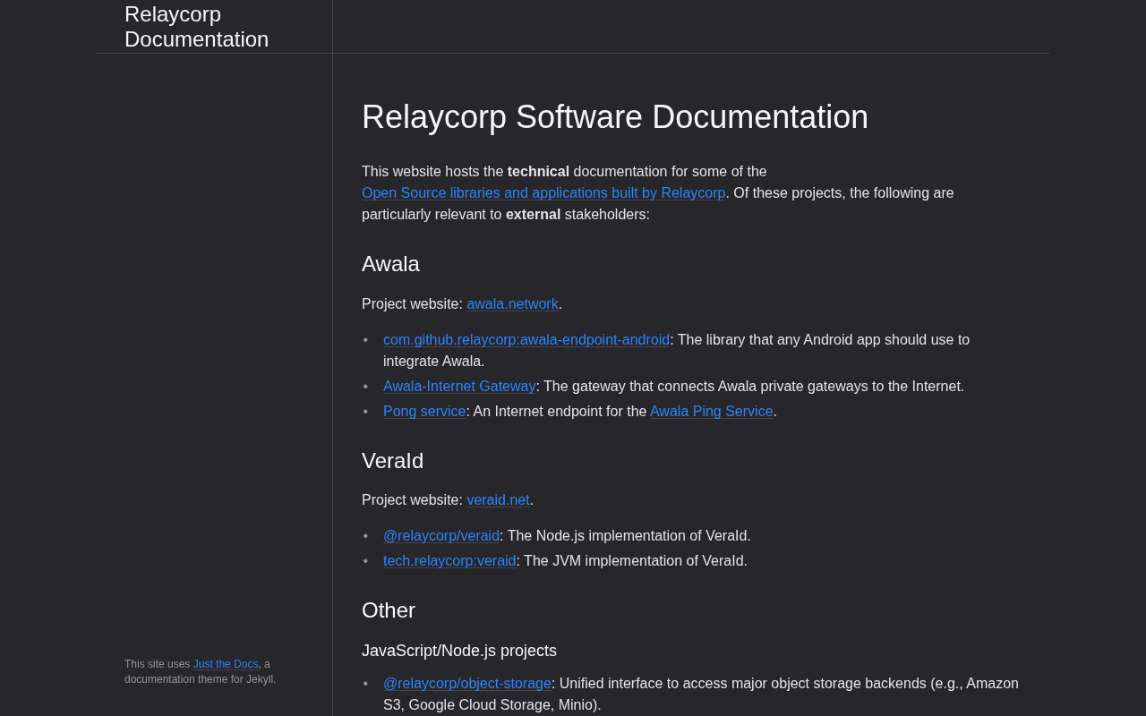
Task: Click the bold word "technical" in the intro
Action: pos(538,172)
